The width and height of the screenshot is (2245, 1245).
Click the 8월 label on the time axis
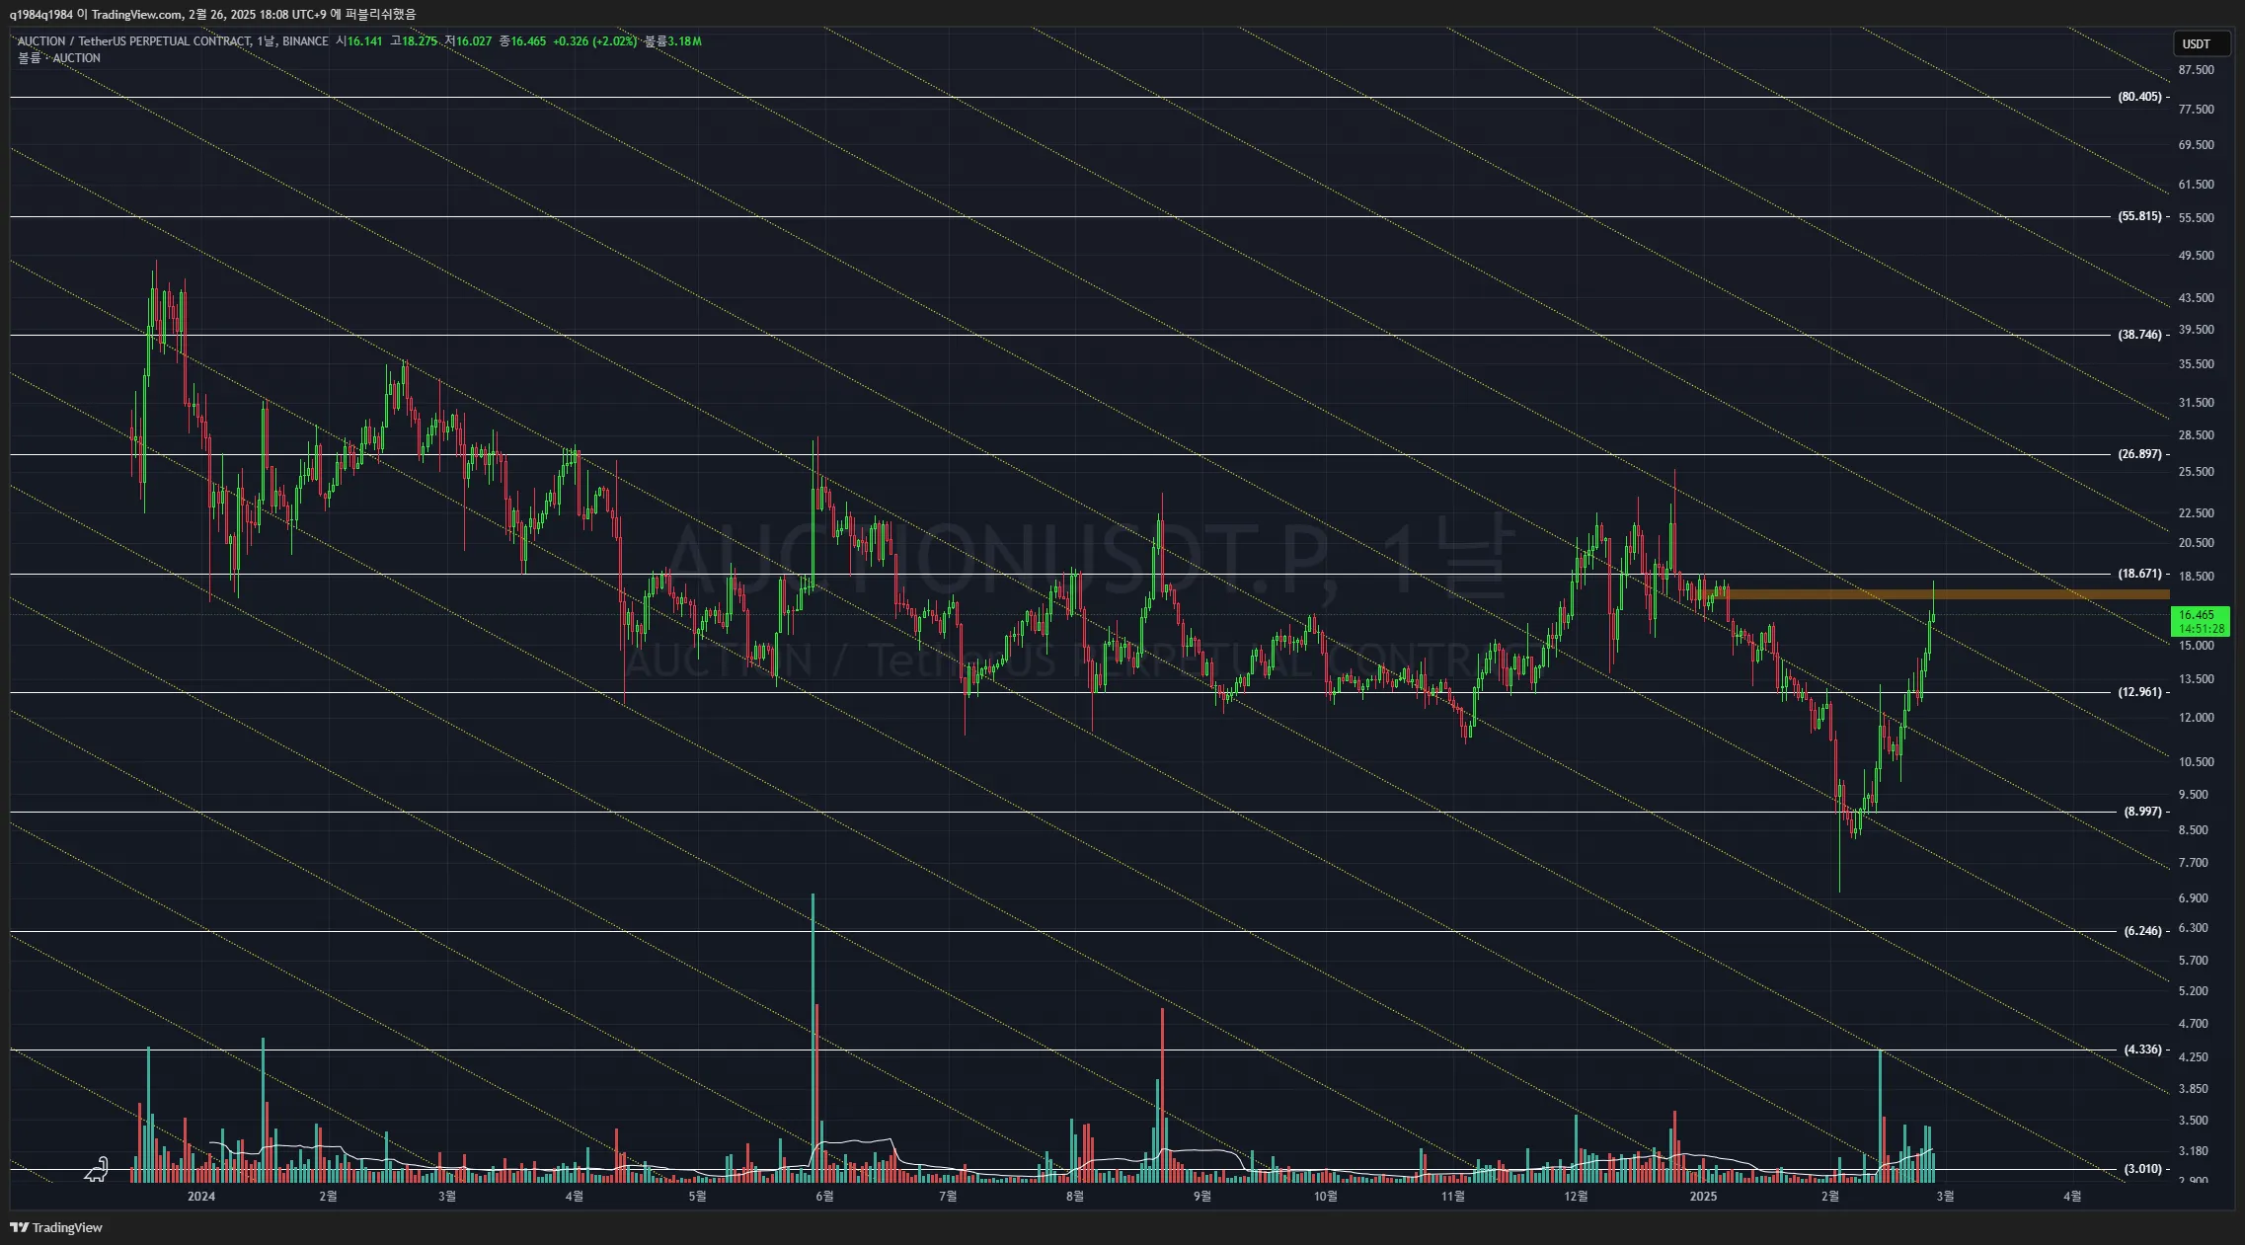coord(1075,1197)
